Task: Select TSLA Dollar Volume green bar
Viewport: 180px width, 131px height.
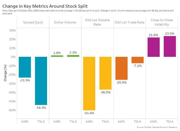Action: point(73,56)
